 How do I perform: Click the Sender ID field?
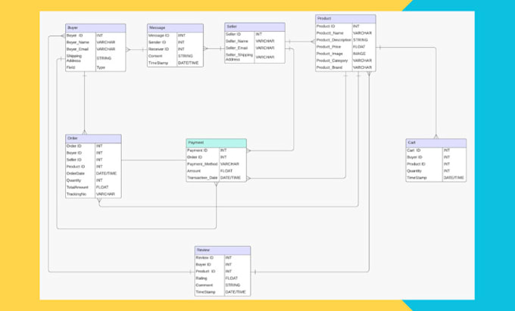point(157,42)
